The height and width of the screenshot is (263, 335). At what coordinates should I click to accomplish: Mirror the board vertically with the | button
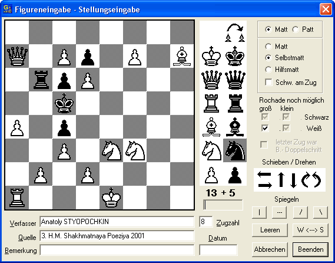[259, 212]
